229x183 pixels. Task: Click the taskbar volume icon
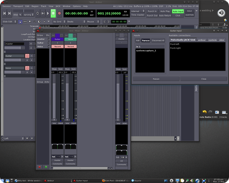point(192,181)
